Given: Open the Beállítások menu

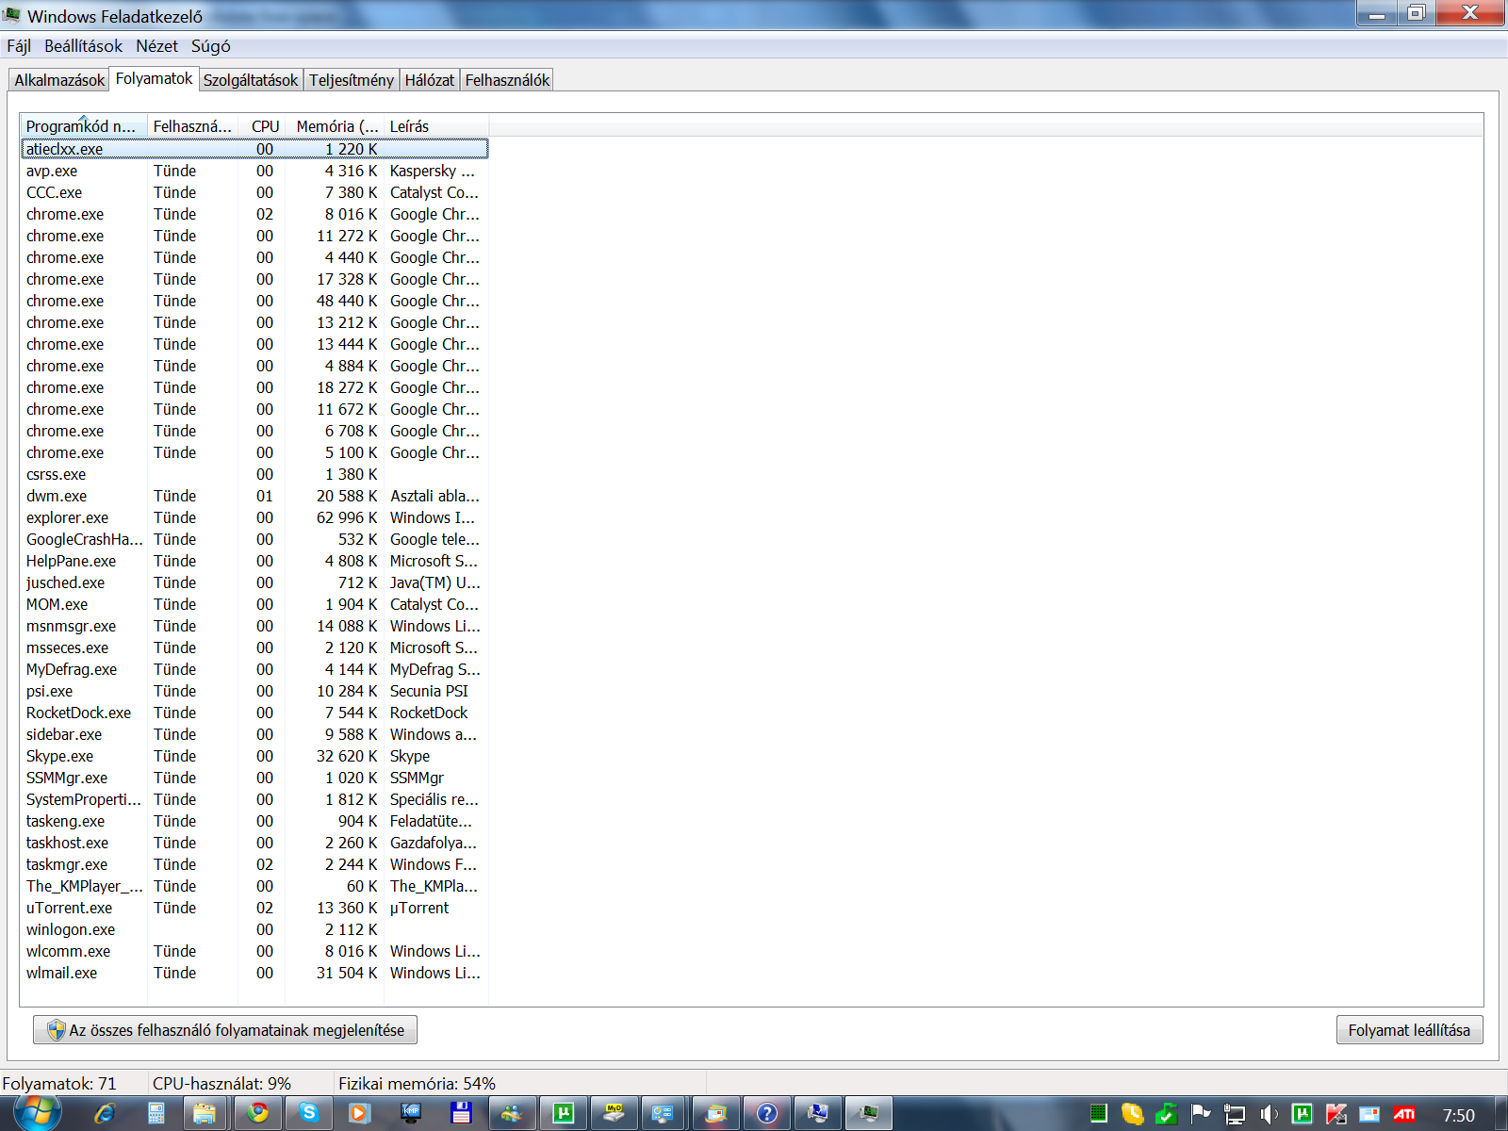Looking at the screenshot, I should 83,46.
